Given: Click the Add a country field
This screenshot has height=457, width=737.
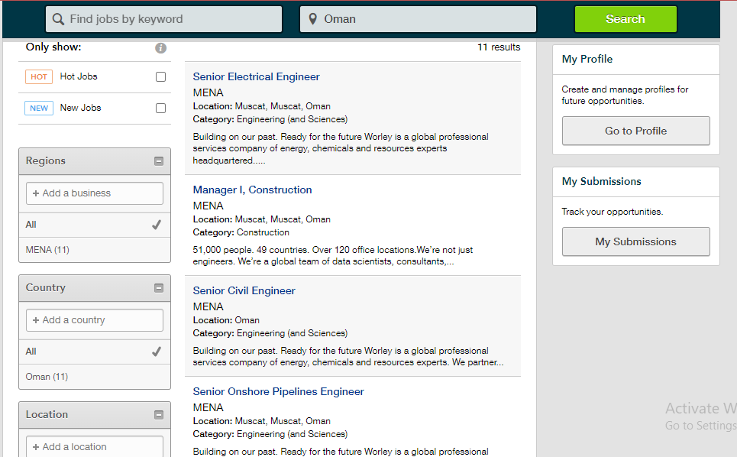Looking at the screenshot, I should 95,320.
